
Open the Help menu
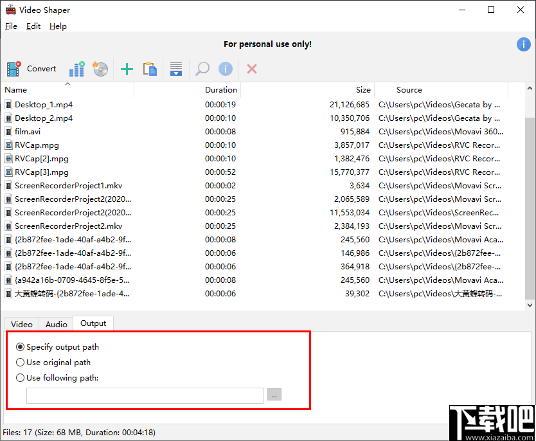click(58, 26)
